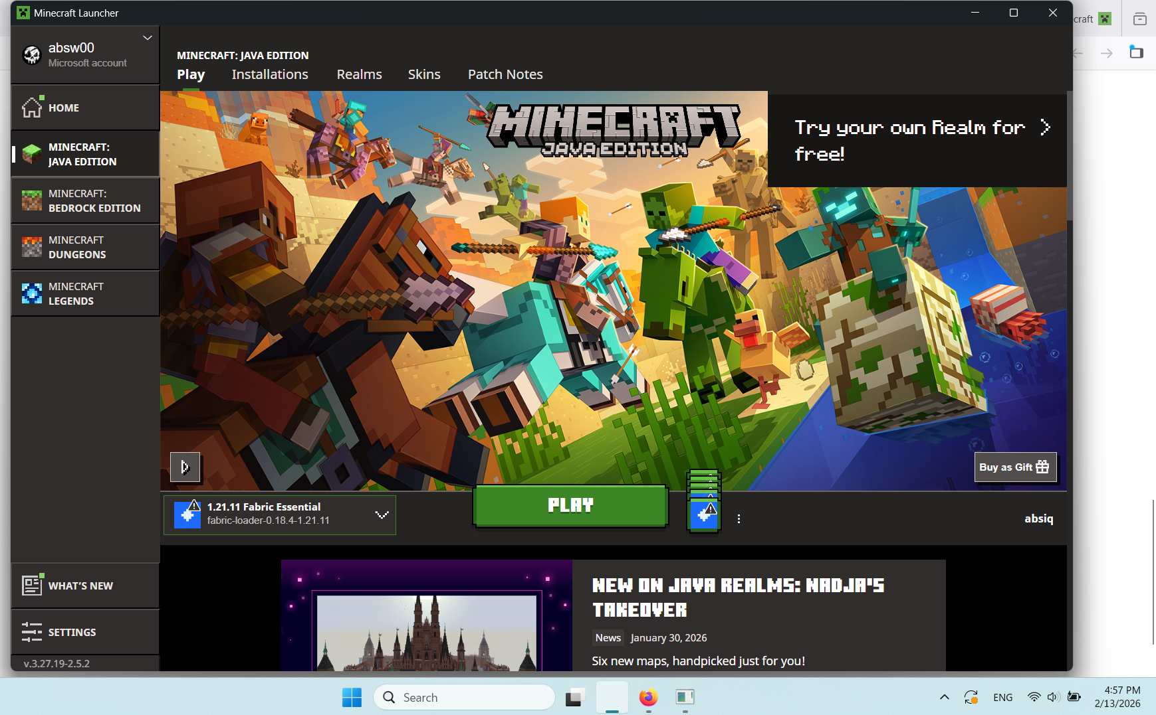Switch to the Installations tab
The height and width of the screenshot is (715, 1156).
(x=270, y=74)
